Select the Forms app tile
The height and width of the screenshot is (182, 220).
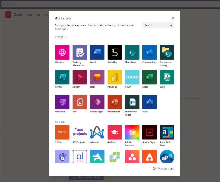62,77
